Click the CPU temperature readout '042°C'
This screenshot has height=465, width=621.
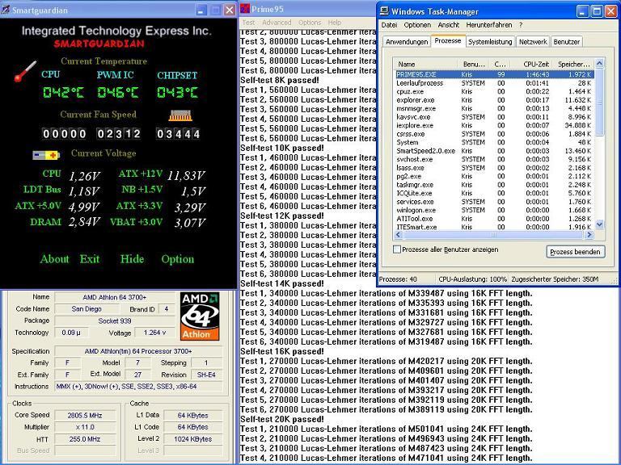63,93
